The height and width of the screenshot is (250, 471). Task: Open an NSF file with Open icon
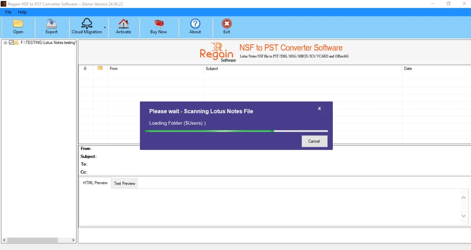18,27
